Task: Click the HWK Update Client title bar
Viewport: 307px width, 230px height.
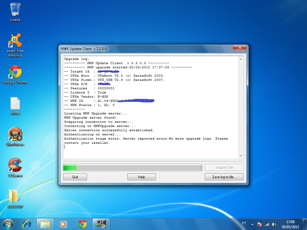Action: click(x=146, y=49)
